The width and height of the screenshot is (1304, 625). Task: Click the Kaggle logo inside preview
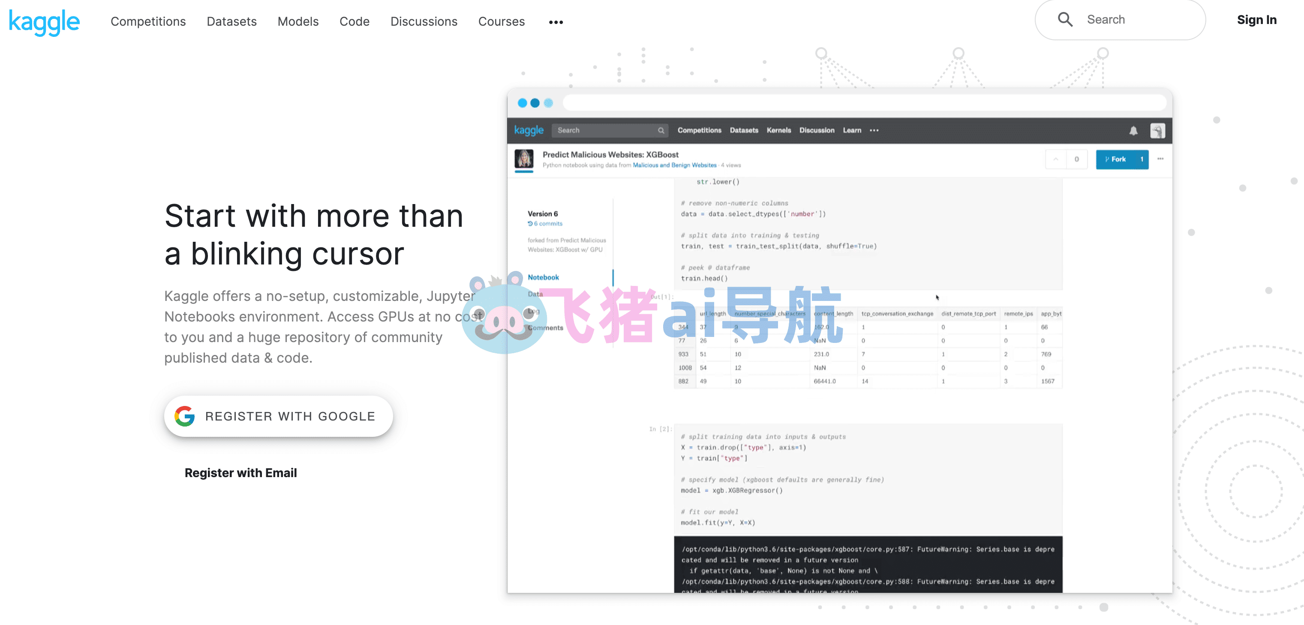click(529, 131)
